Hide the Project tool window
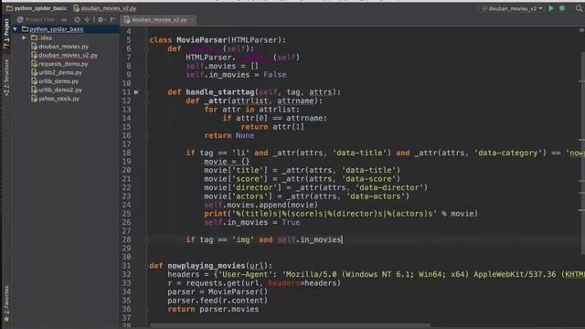Image resolution: width=585 pixels, height=329 pixels. tap(112, 19)
